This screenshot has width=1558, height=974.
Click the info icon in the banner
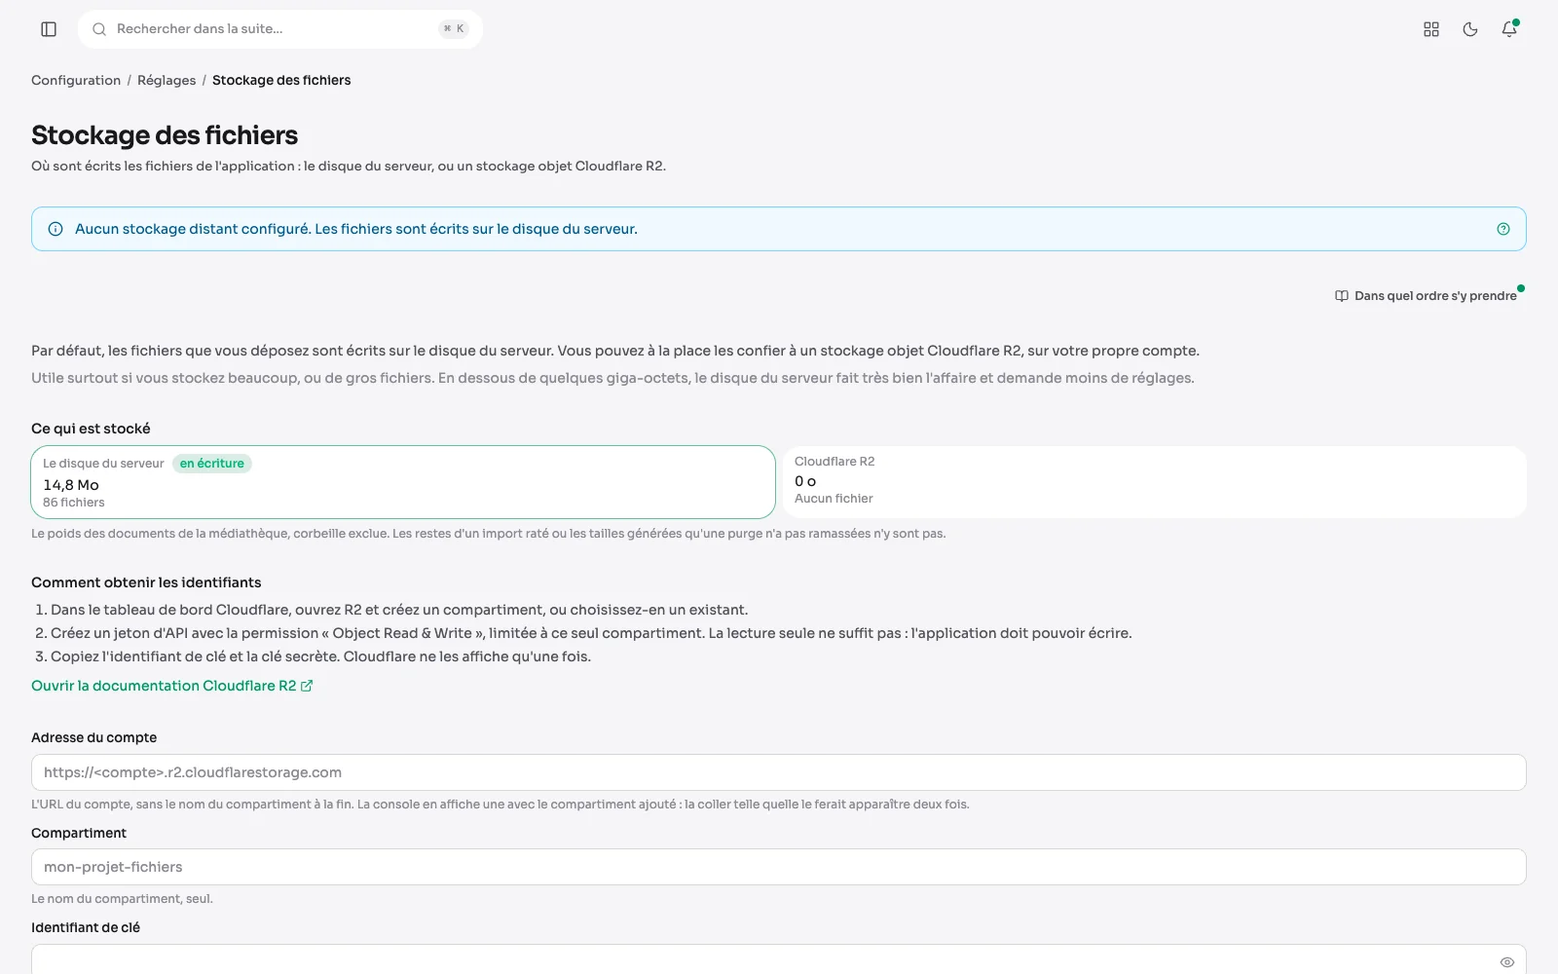pyautogui.click(x=56, y=229)
